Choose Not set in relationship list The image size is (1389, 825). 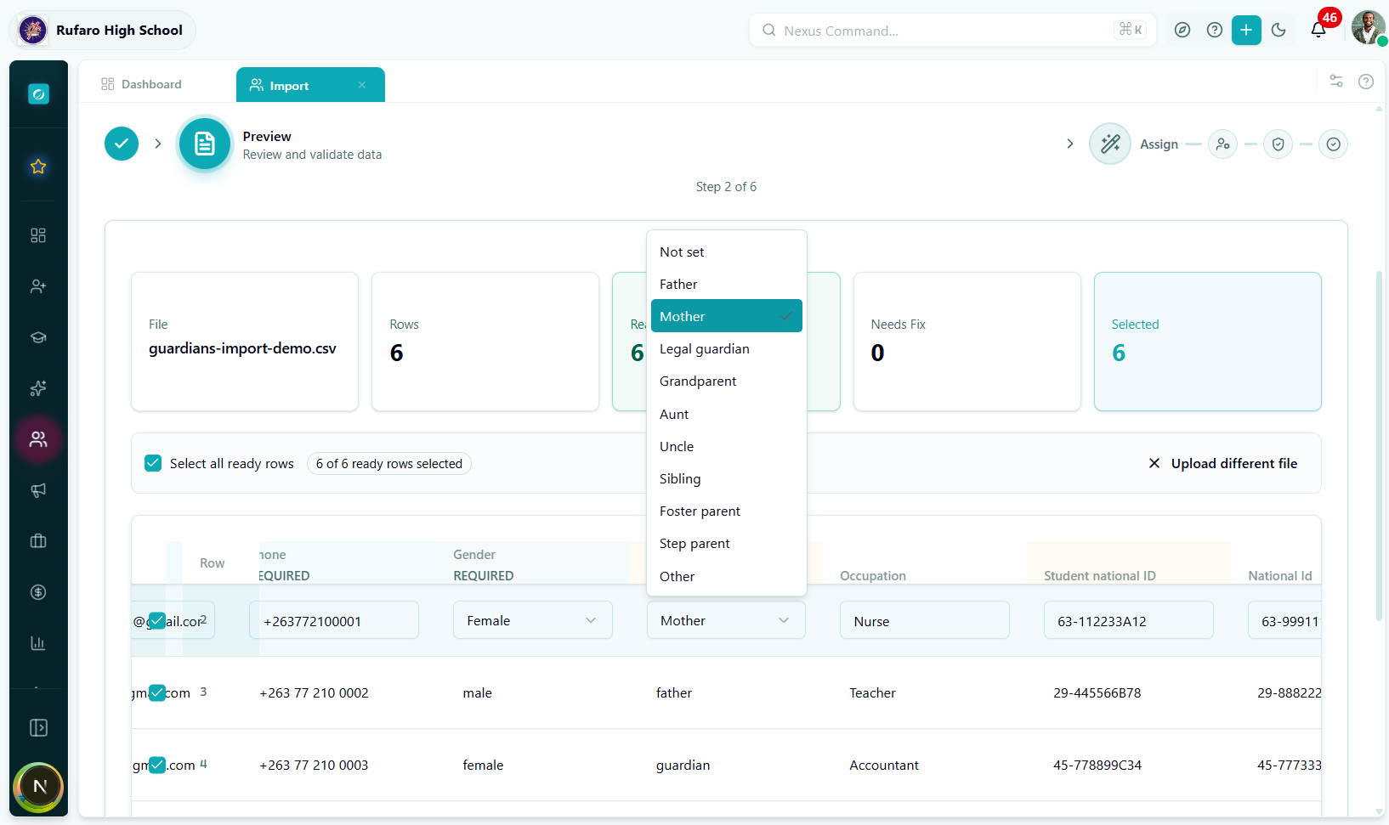pos(727,251)
